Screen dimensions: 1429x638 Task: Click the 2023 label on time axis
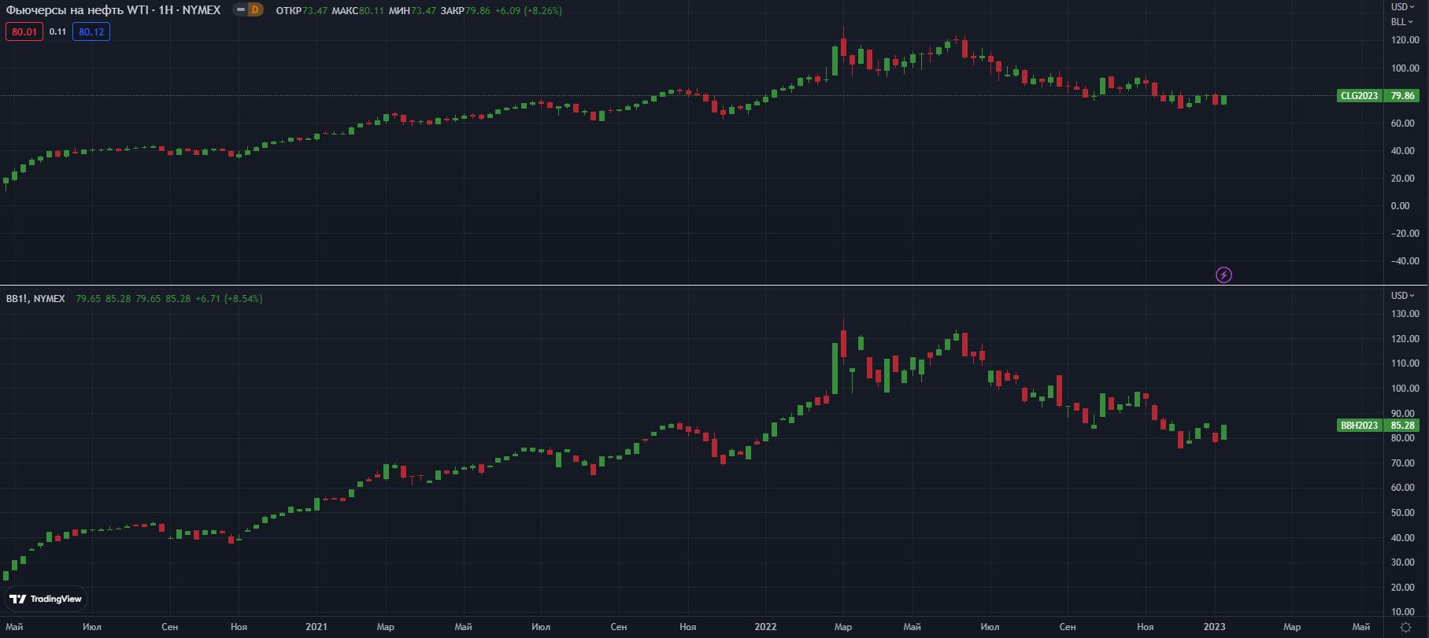point(1215,627)
